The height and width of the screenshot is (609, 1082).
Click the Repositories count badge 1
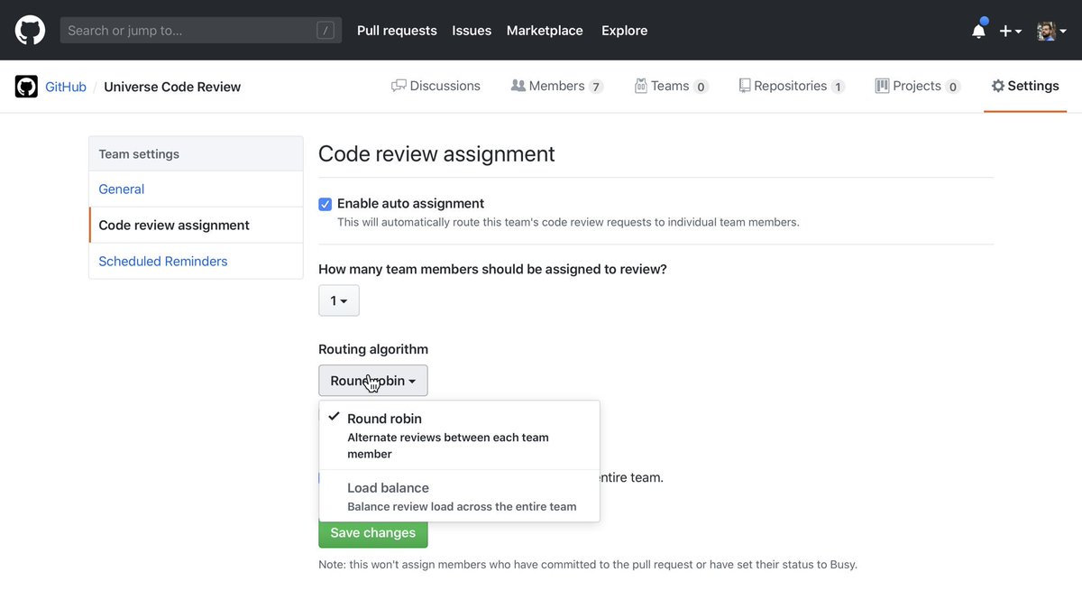[x=838, y=87]
